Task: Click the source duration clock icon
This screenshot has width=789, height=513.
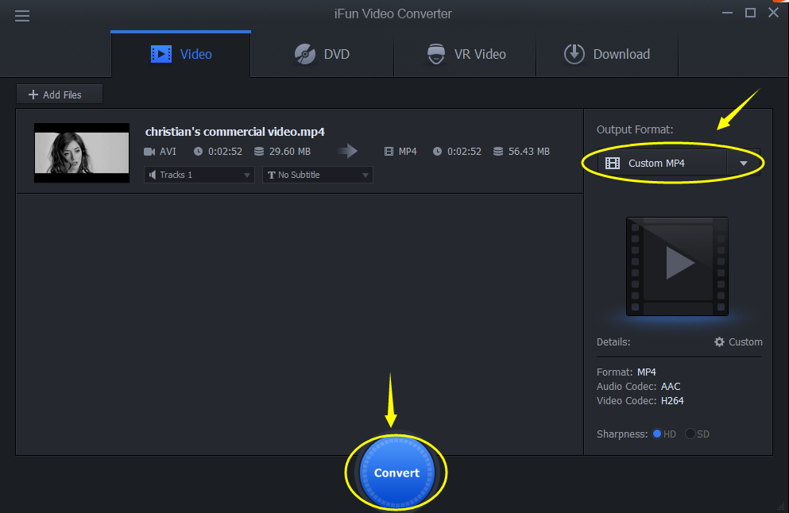Action: [199, 152]
